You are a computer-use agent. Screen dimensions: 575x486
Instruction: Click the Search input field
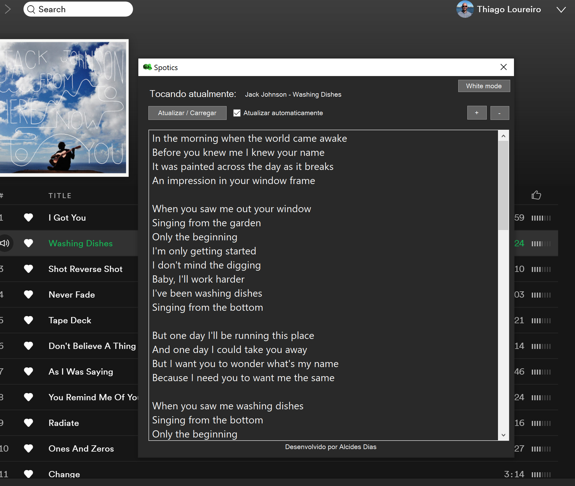pyautogui.click(x=78, y=9)
